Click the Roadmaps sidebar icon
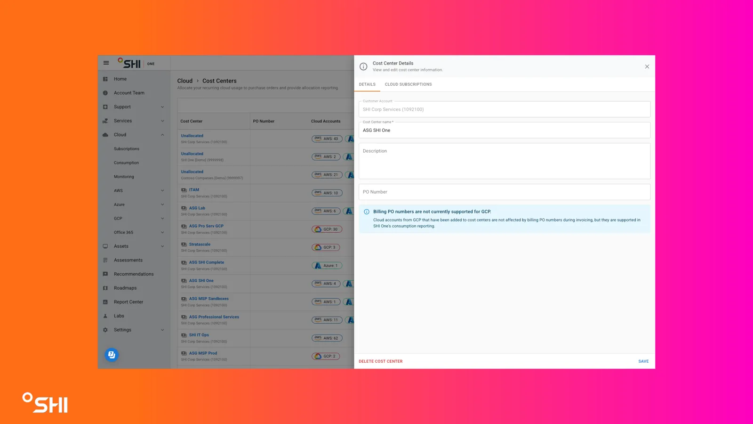753x424 pixels. point(105,288)
